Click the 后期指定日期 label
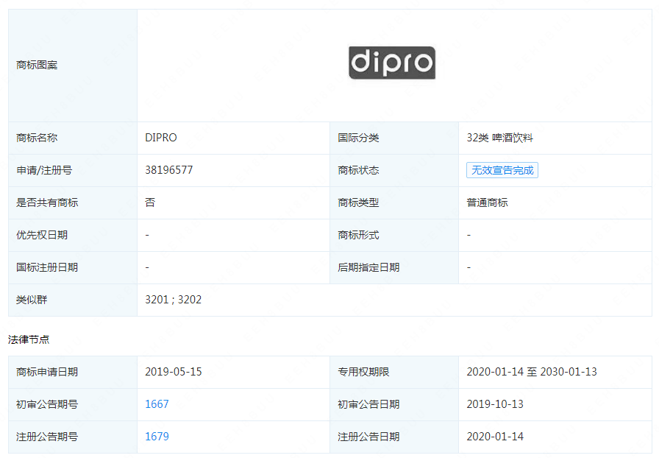Image resolution: width=659 pixels, height=458 pixels. point(368,267)
